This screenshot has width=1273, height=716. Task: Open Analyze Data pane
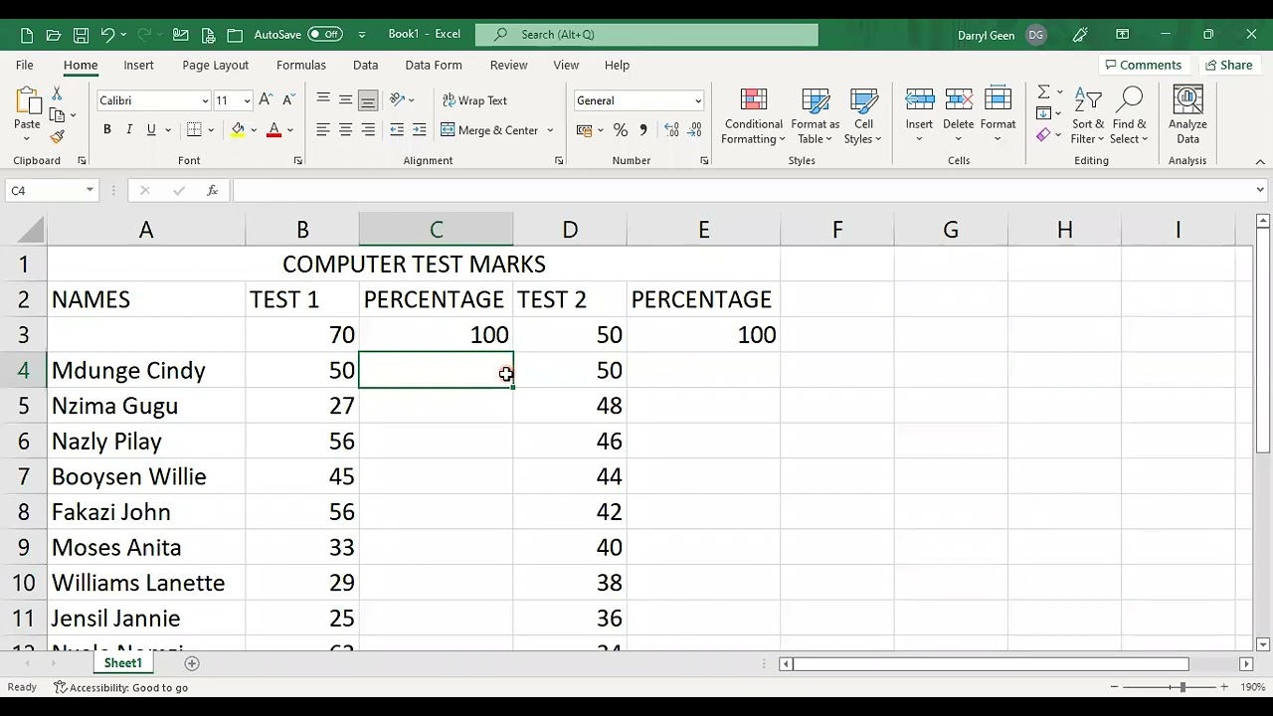[x=1187, y=116]
